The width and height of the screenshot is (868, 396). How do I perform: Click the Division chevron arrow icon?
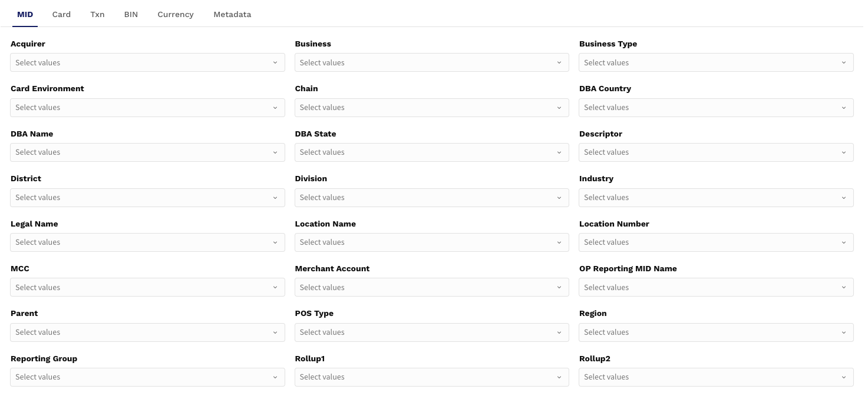559,198
